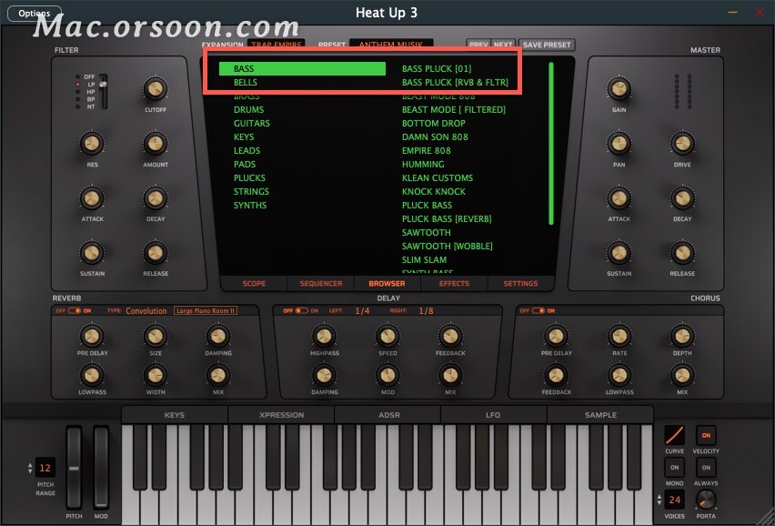Open the Large Piano Room II impulse menu
Viewport: 775px width, 526px height.
click(x=205, y=310)
